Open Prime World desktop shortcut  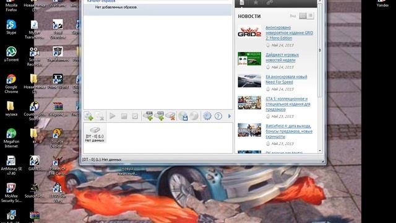58,81
